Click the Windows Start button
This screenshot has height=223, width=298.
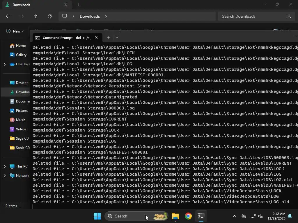97,216
